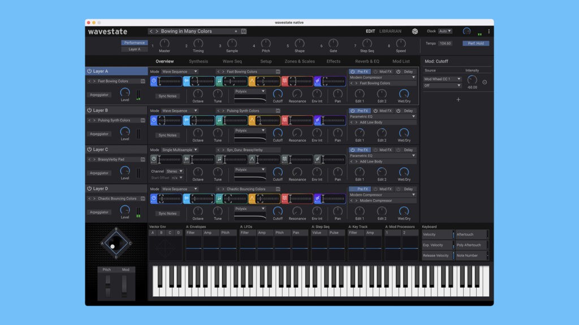The height and width of the screenshot is (325, 579).
Task: Select Layer B purple Step Seq lane icon
Action: coord(317,120)
